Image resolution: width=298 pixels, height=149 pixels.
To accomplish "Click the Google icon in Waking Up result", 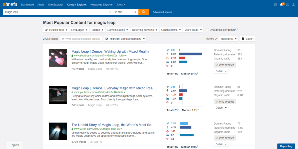I will click(x=168, y=58).
